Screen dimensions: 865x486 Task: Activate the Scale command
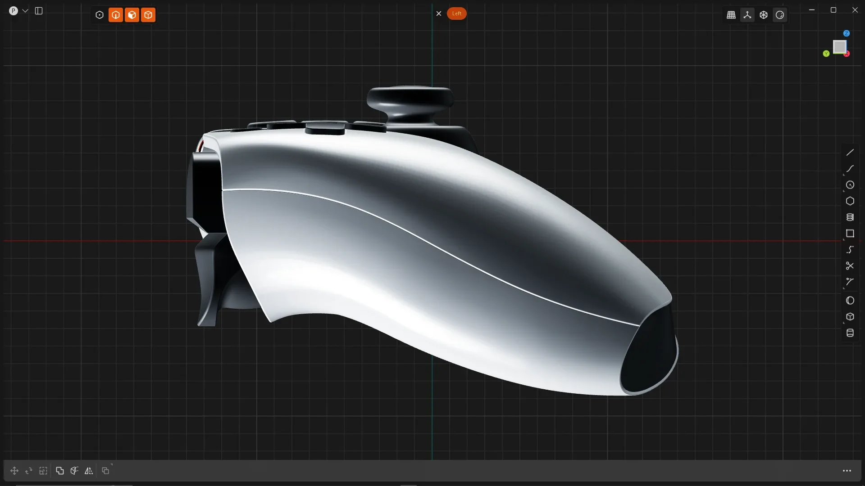point(43,471)
